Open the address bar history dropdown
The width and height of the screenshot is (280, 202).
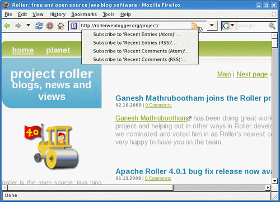point(212,25)
